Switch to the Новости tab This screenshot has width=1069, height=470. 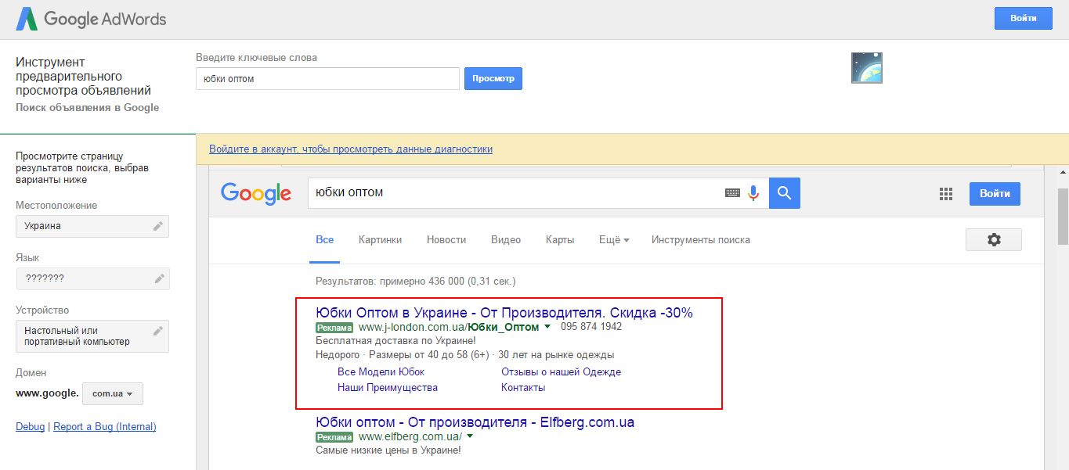click(x=446, y=240)
